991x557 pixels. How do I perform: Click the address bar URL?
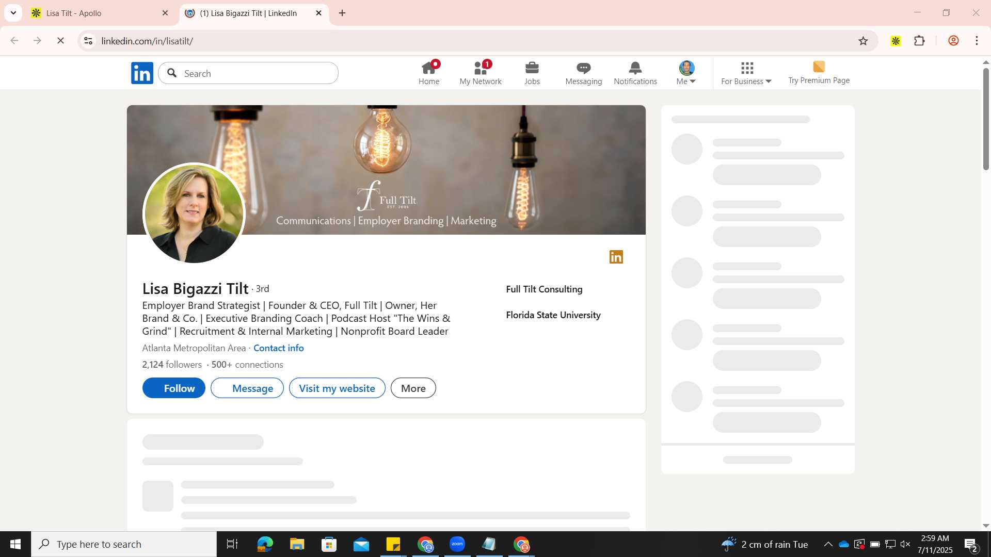[x=147, y=41]
